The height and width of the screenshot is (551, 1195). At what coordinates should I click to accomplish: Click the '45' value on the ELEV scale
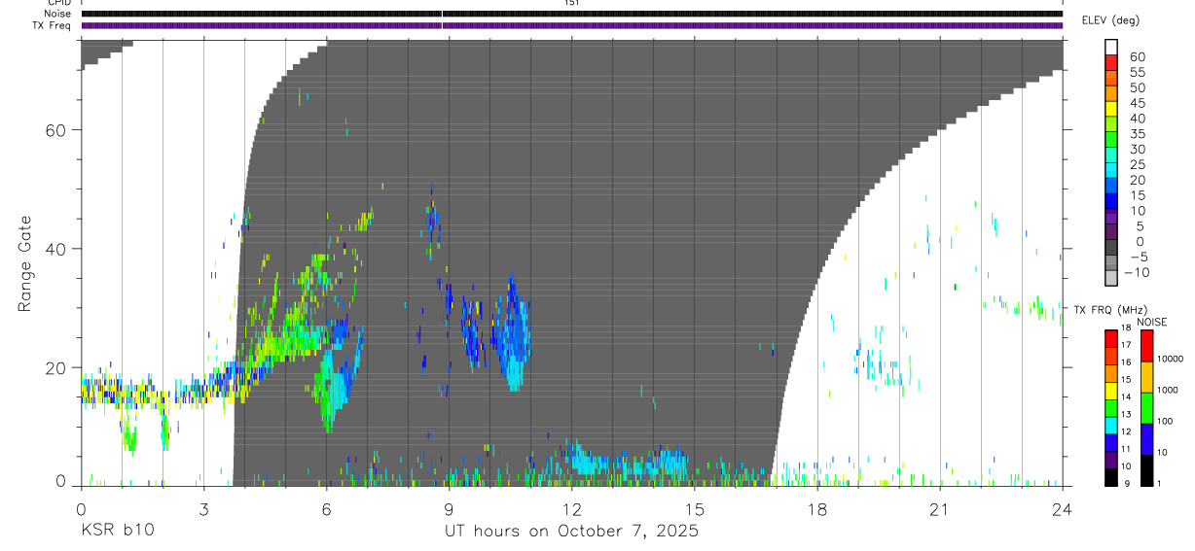(1138, 103)
